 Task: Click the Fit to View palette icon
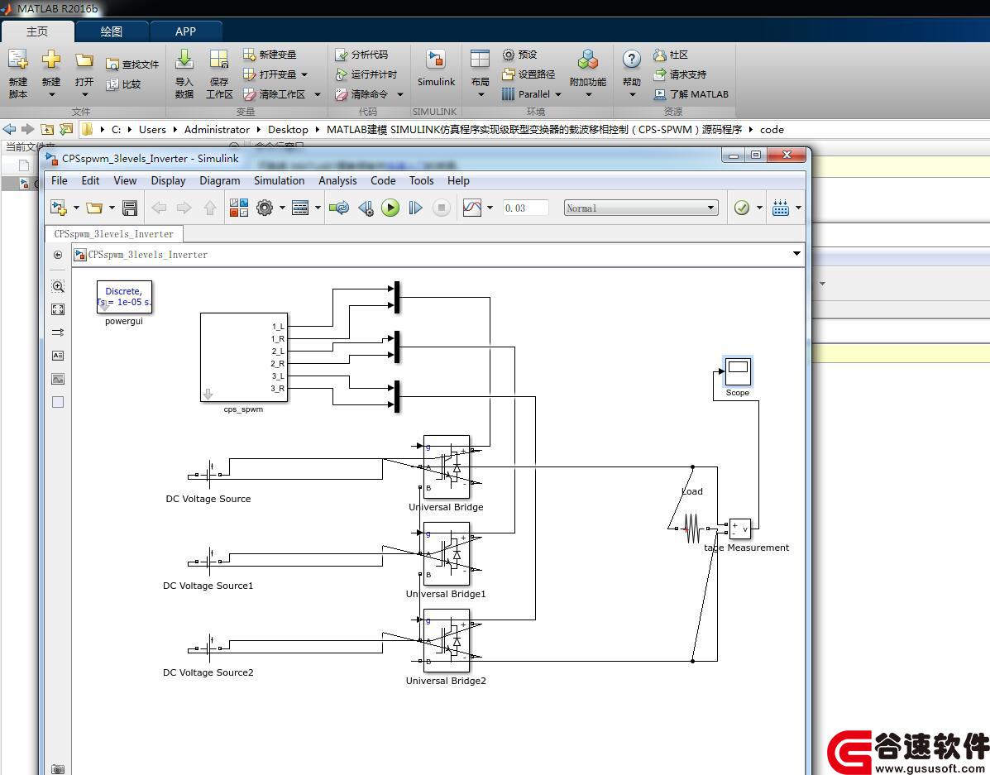(57, 309)
